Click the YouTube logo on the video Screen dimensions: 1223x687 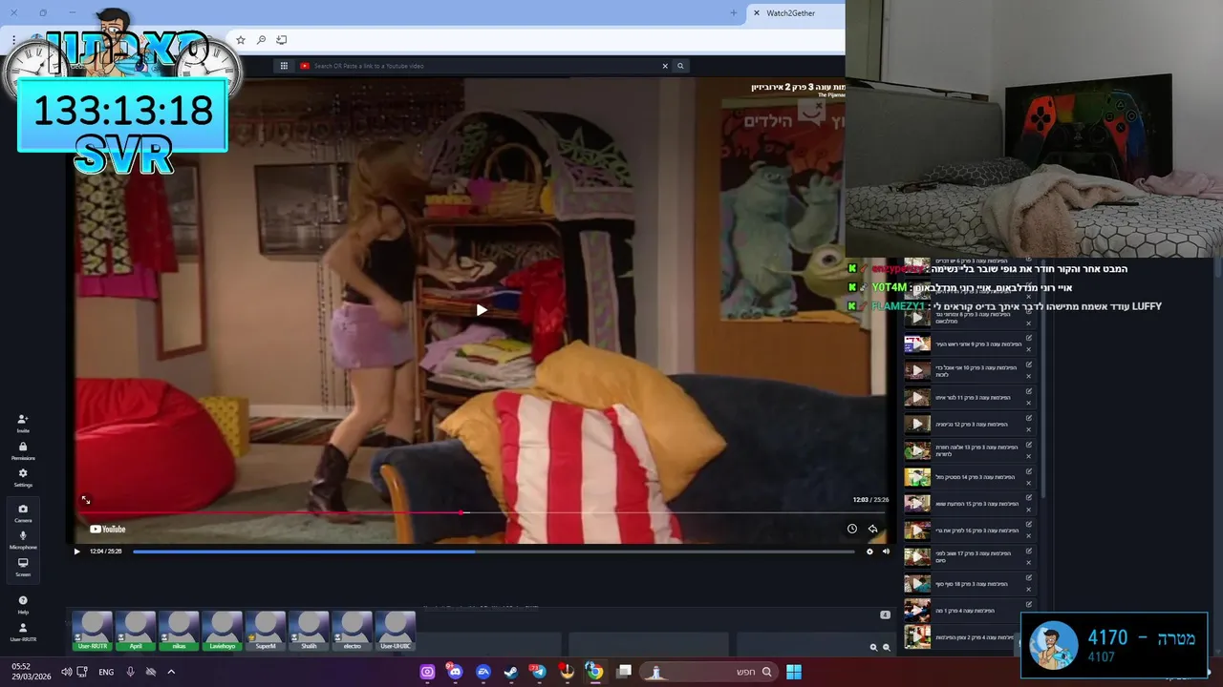pos(108,530)
